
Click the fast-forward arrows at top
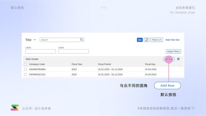(104, 7)
